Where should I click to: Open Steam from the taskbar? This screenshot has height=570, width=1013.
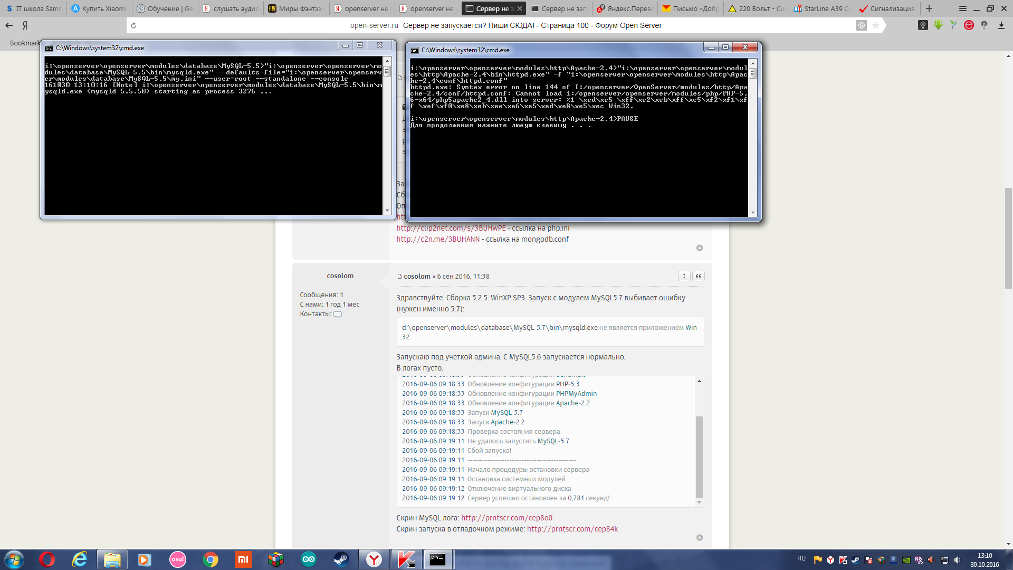pos(341,559)
